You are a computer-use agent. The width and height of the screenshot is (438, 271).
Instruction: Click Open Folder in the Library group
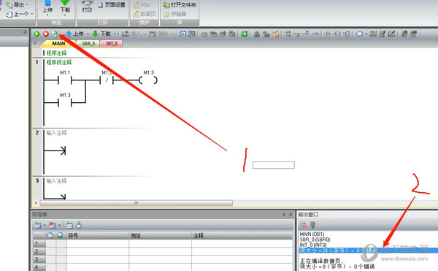pos(180,5)
